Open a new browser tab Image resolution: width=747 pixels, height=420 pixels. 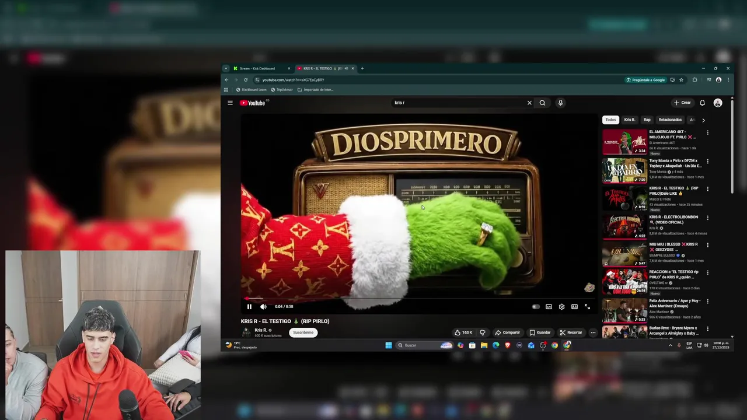coord(362,68)
